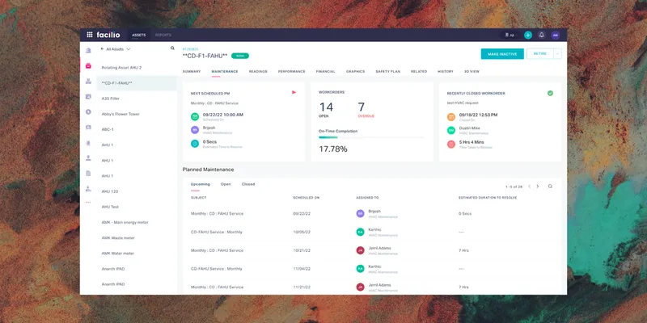Viewport: 647px width, 323px height.
Task: Click the Make Inactive button
Action: pos(502,53)
